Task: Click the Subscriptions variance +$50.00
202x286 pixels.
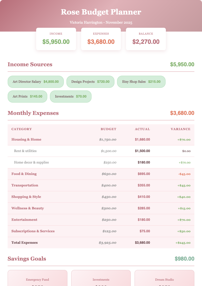Action: click(x=184, y=231)
